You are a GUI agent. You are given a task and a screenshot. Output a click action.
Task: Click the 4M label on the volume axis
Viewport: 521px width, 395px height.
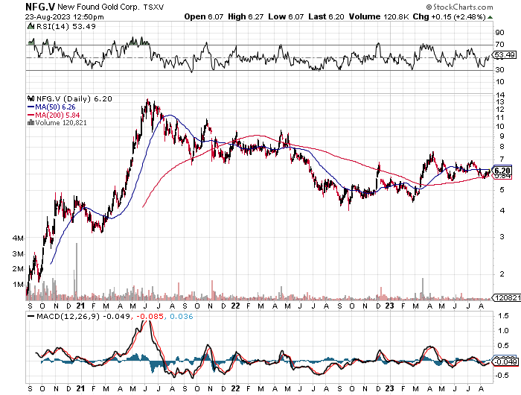point(18,238)
